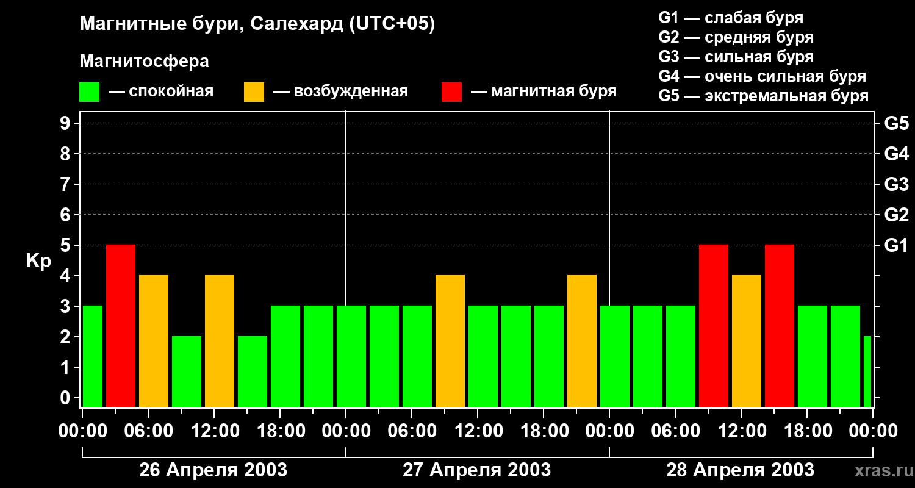Viewport: 915px width, 488px height.
Task: Click the red 'магнитная буря' legend swatch
Action: pos(451,92)
